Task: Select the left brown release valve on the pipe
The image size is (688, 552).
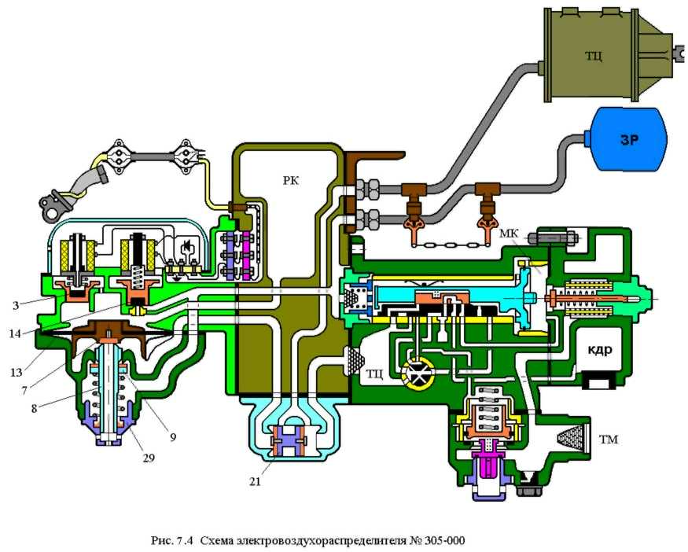Action: 414,210
